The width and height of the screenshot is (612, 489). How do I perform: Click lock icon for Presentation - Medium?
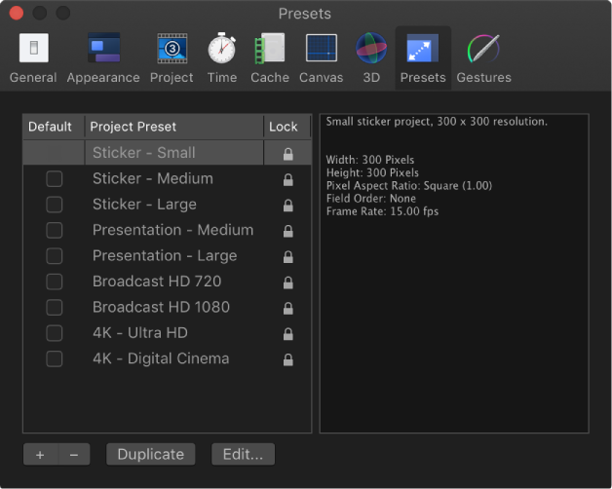point(288,231)
